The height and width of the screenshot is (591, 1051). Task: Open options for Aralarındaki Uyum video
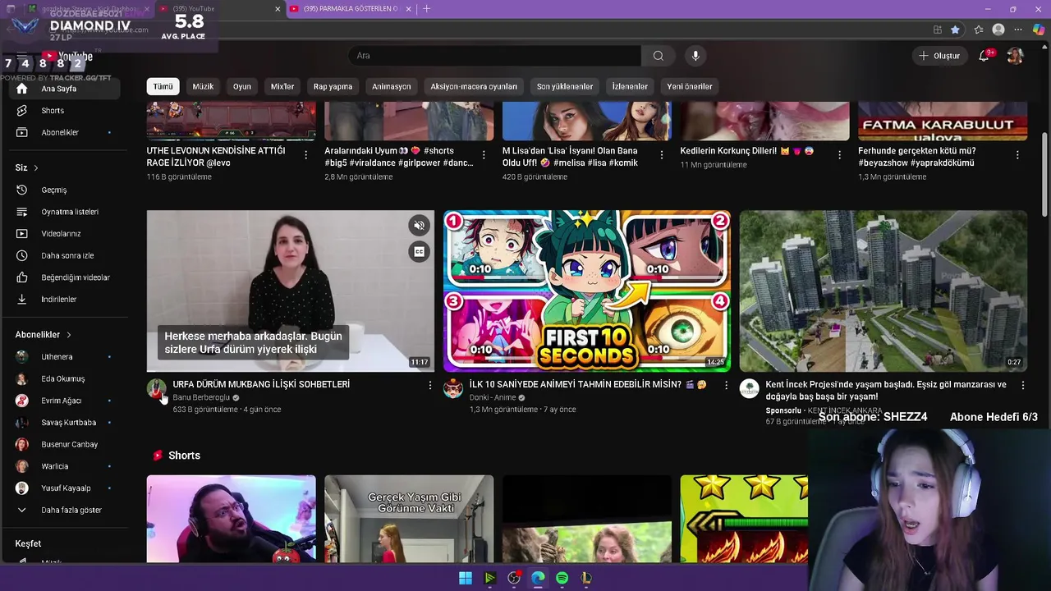(x=484, y=154)
